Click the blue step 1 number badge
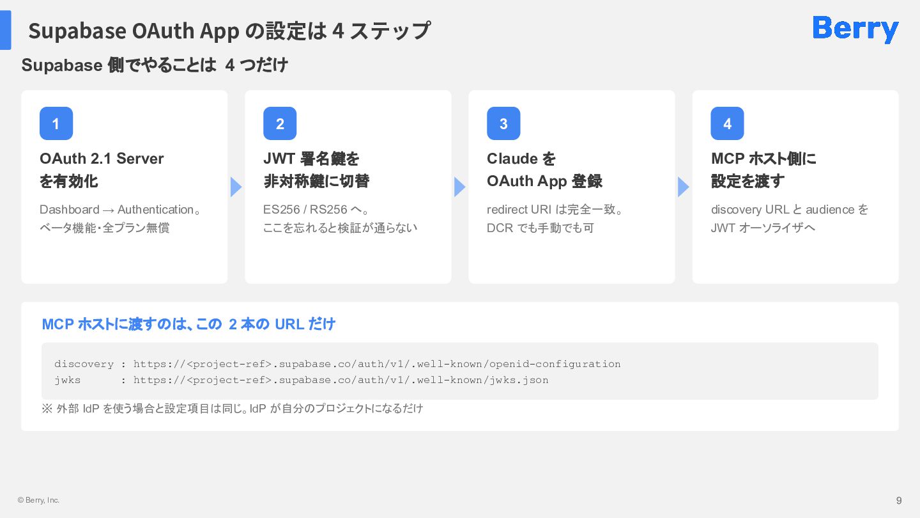The height and width of the screenshot is (518, 920). click(56, 123)
